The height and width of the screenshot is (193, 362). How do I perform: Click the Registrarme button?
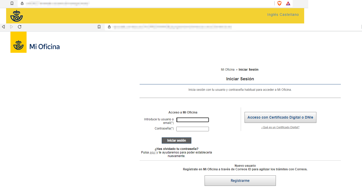click(240, 181)
